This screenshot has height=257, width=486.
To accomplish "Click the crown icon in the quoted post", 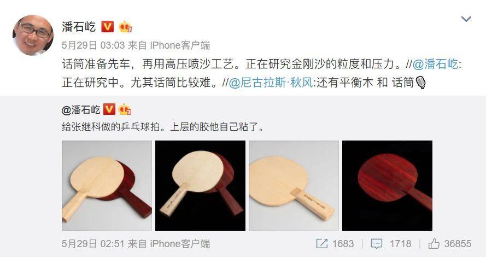I will tap(125, 109).
